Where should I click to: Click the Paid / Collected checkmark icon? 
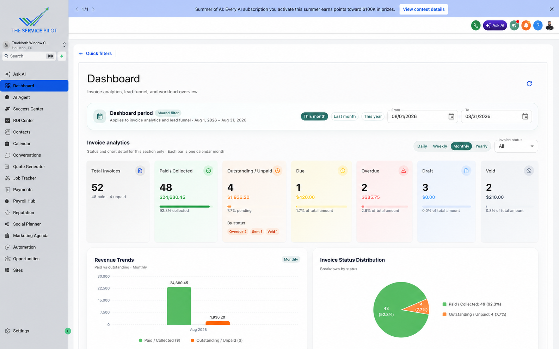coord(208,171)
